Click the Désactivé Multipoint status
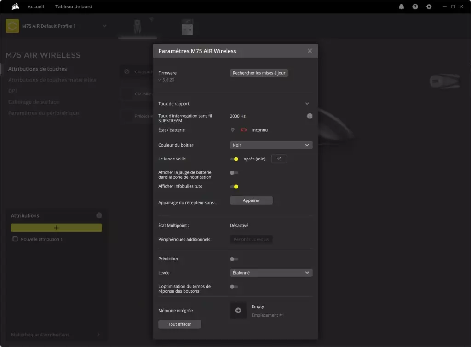The width and height of the screenshot is (471, 347). coord(239,225)
